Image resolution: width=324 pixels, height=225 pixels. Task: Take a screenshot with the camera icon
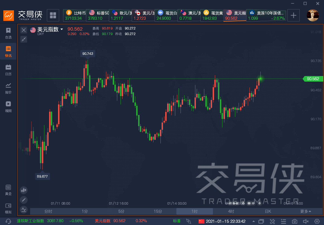coord(295,221)
